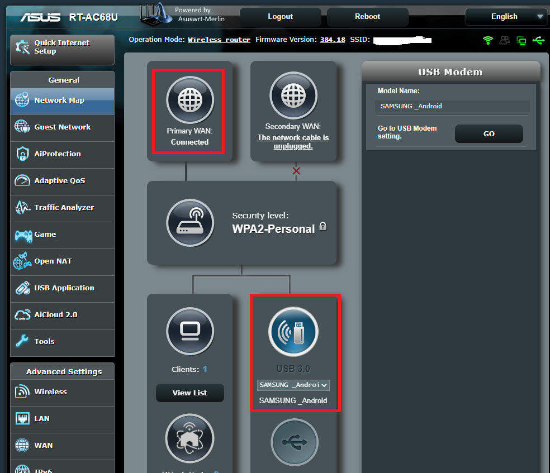Viewport: 550px width, 473px height.
Task: Click the guest network users status icon
Action: coord(504,40)
